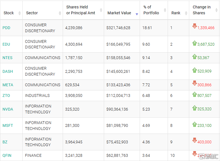Click the red down arrow in PDD row
The height and width of the screenshot is (161, 220).
point(195,26)
